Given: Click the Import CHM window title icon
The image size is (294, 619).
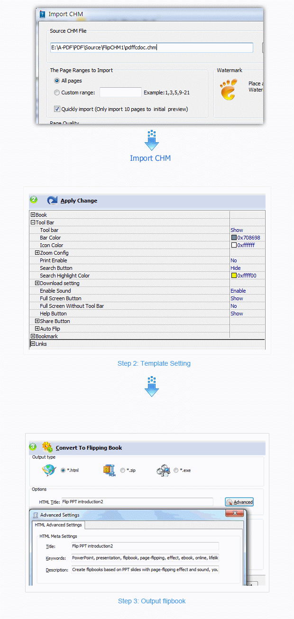Looking at the screenshot, I should tap(42, 14).
